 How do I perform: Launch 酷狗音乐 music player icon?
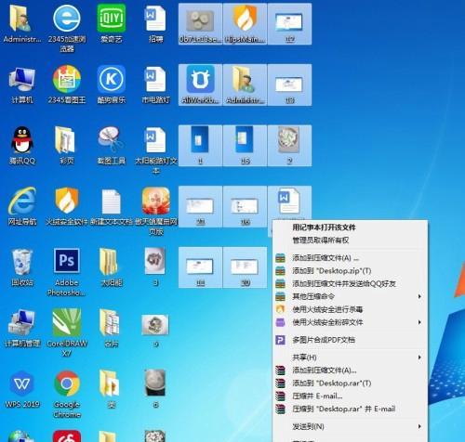click(112, 80)
